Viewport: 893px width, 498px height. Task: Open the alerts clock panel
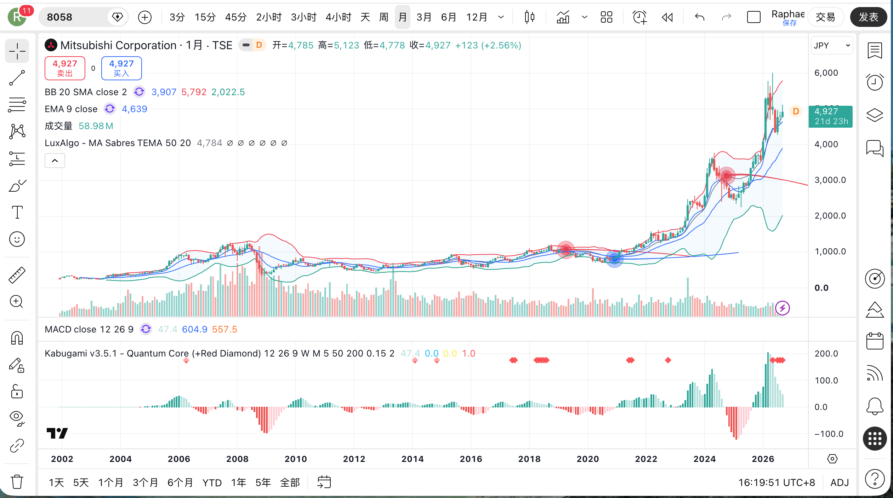[875, 82]
